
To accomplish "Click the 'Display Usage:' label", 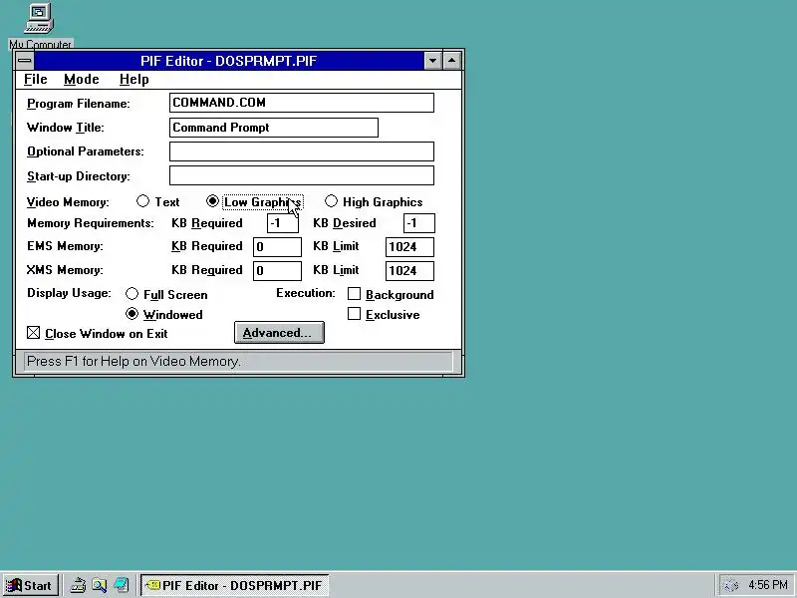I will click(69, 293).
